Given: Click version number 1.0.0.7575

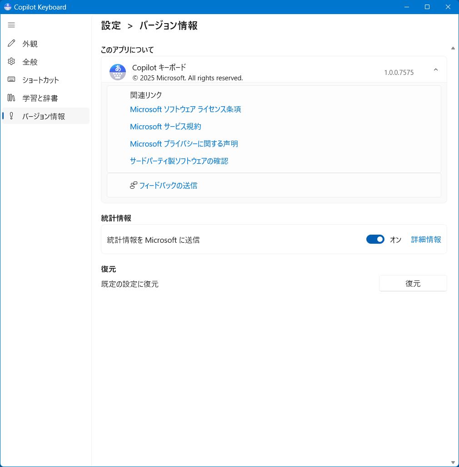Looking at the screenshot, I should click(x=399, y=72).
